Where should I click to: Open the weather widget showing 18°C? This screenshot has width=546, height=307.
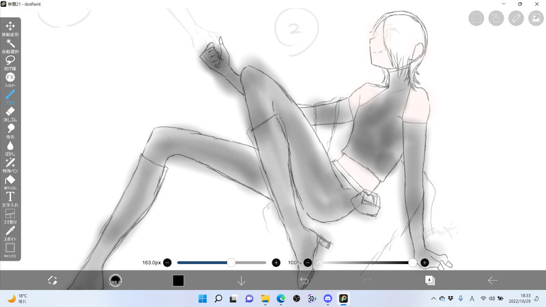coord(18,299)
